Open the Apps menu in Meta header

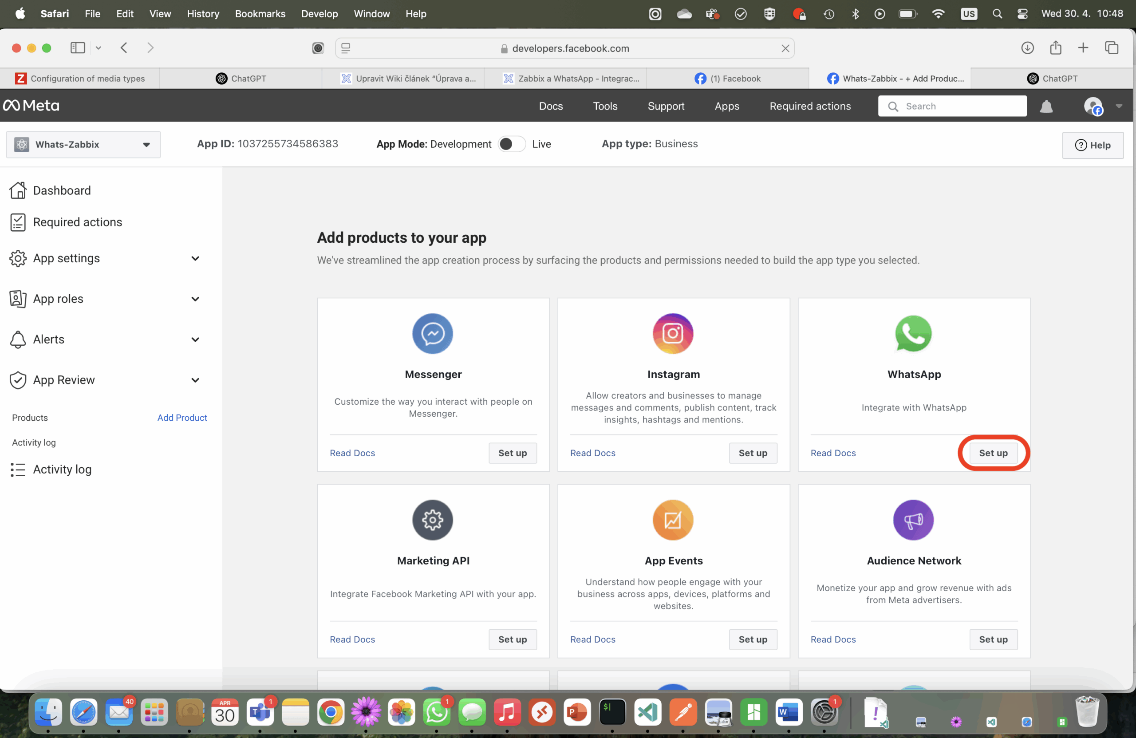click(x=726, y=106)
